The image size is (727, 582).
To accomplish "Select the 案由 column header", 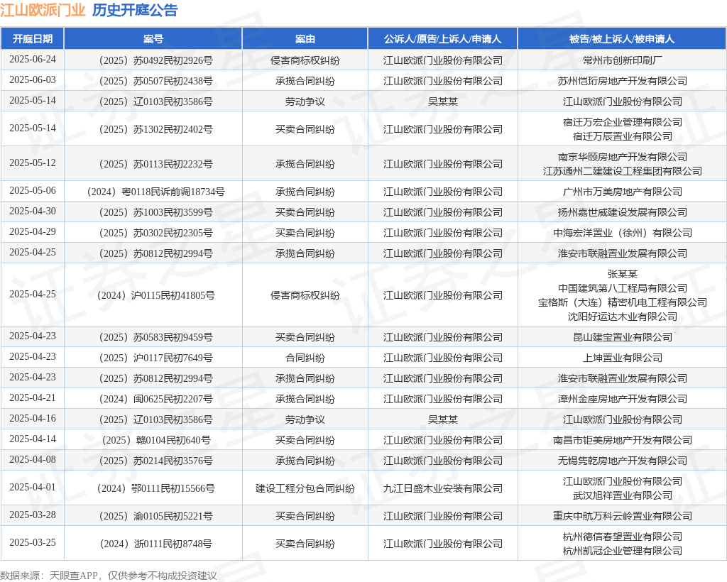I will click(x=305, y=39).
